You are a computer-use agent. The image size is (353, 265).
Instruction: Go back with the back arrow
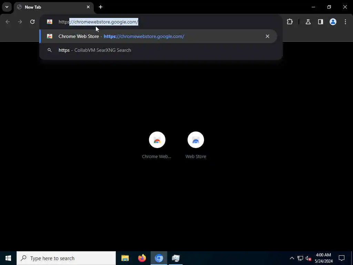point(8,22)
